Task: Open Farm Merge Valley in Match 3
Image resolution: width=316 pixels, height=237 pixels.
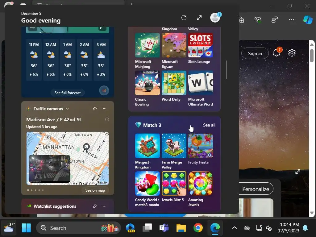Action: click(x=174, y=146)
